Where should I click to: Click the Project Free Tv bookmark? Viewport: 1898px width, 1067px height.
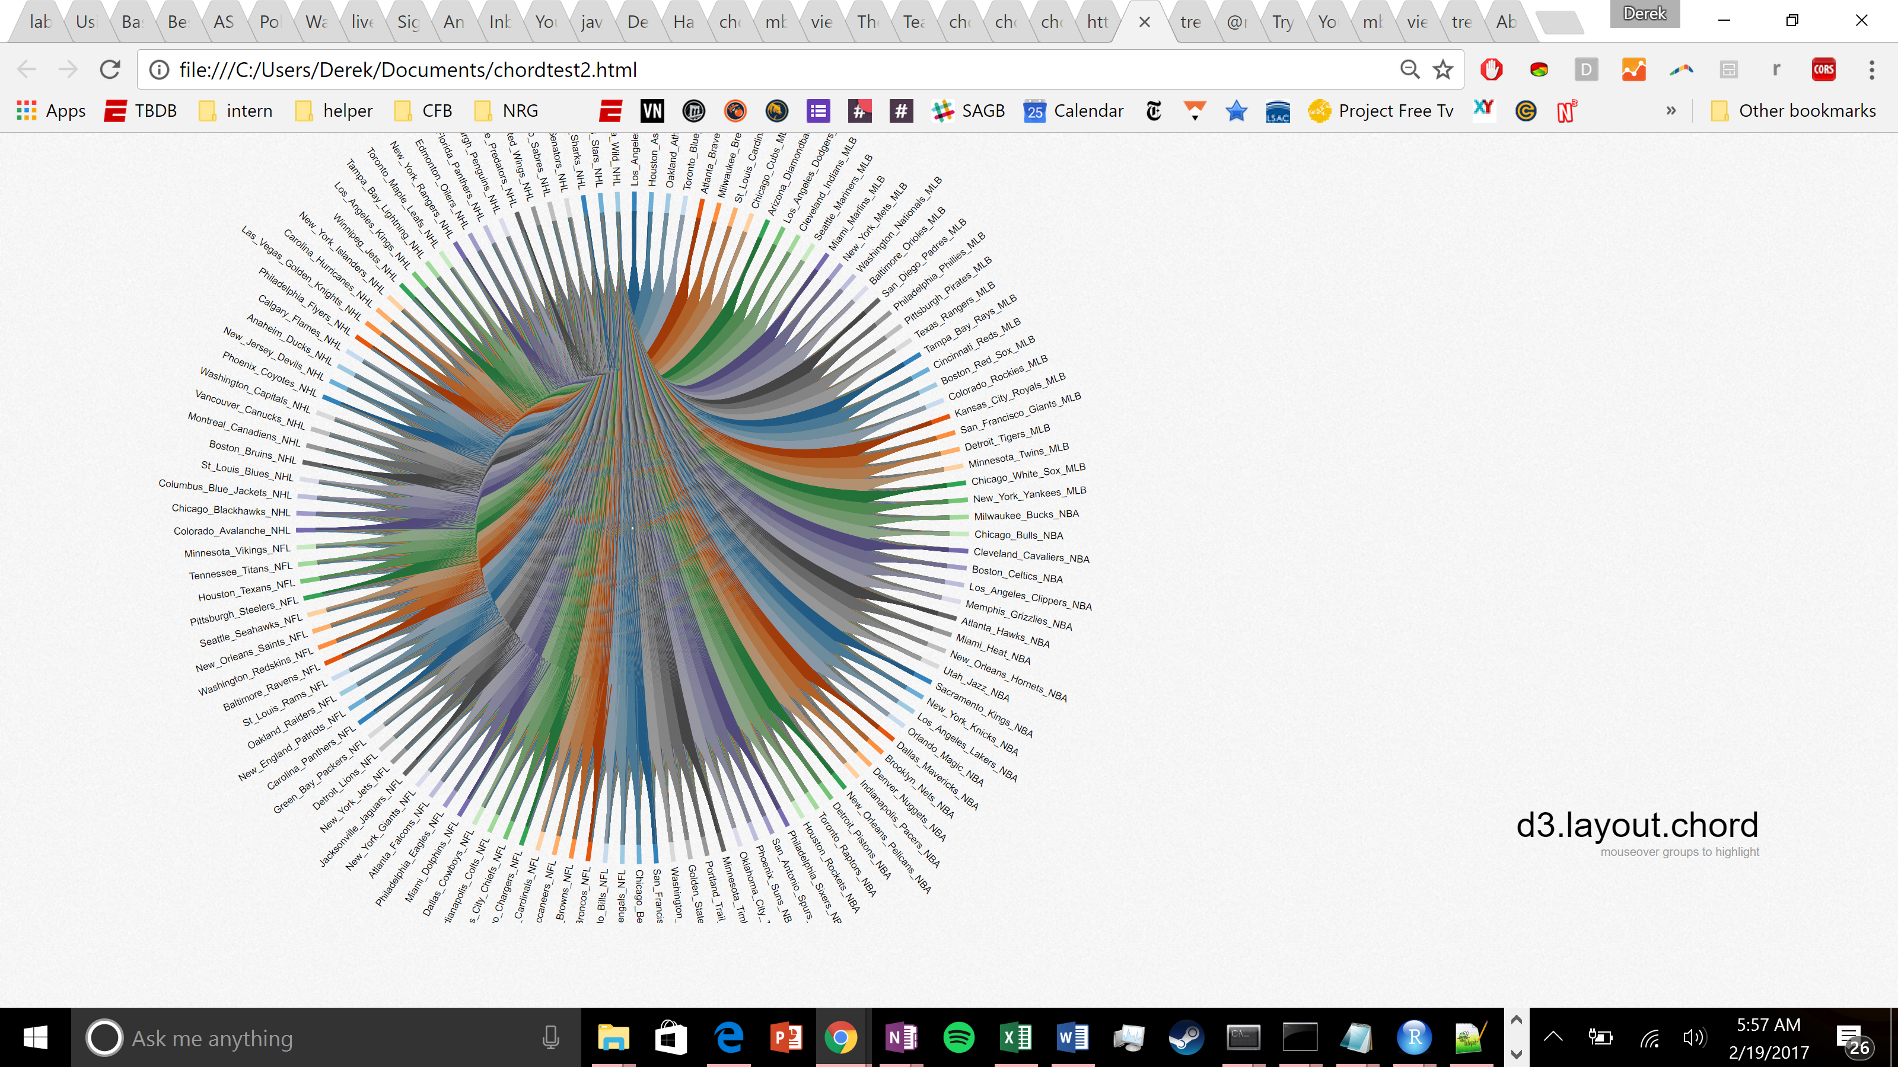tap(1381, 111)
